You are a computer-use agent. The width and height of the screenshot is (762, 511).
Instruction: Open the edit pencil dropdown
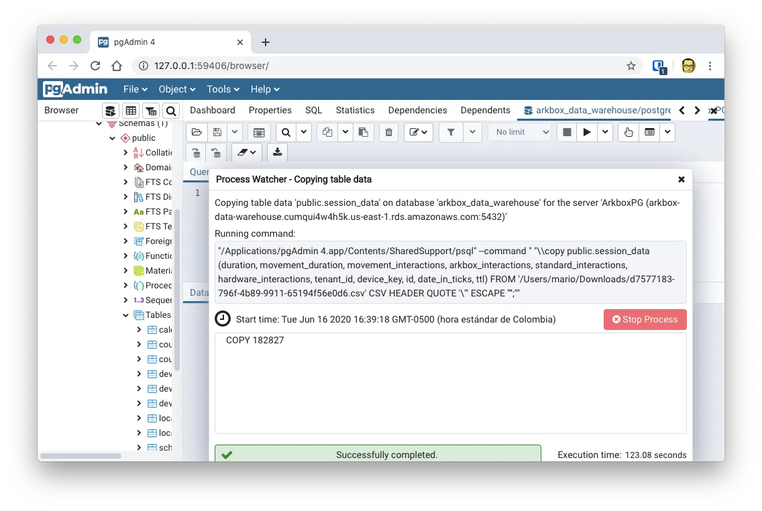coord(418,132)
